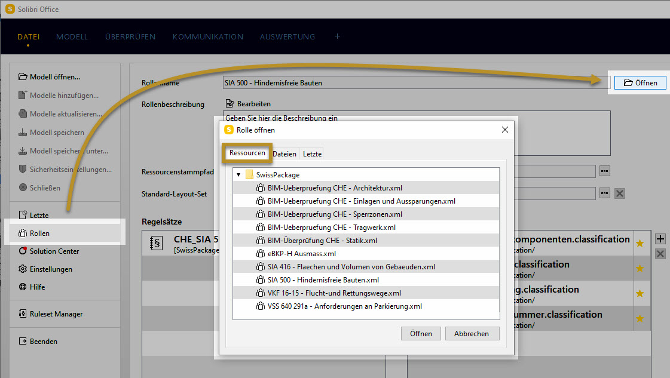Screen dimensions: 670x378
Task: Open Hilfe entry
Action: (32, 287)
